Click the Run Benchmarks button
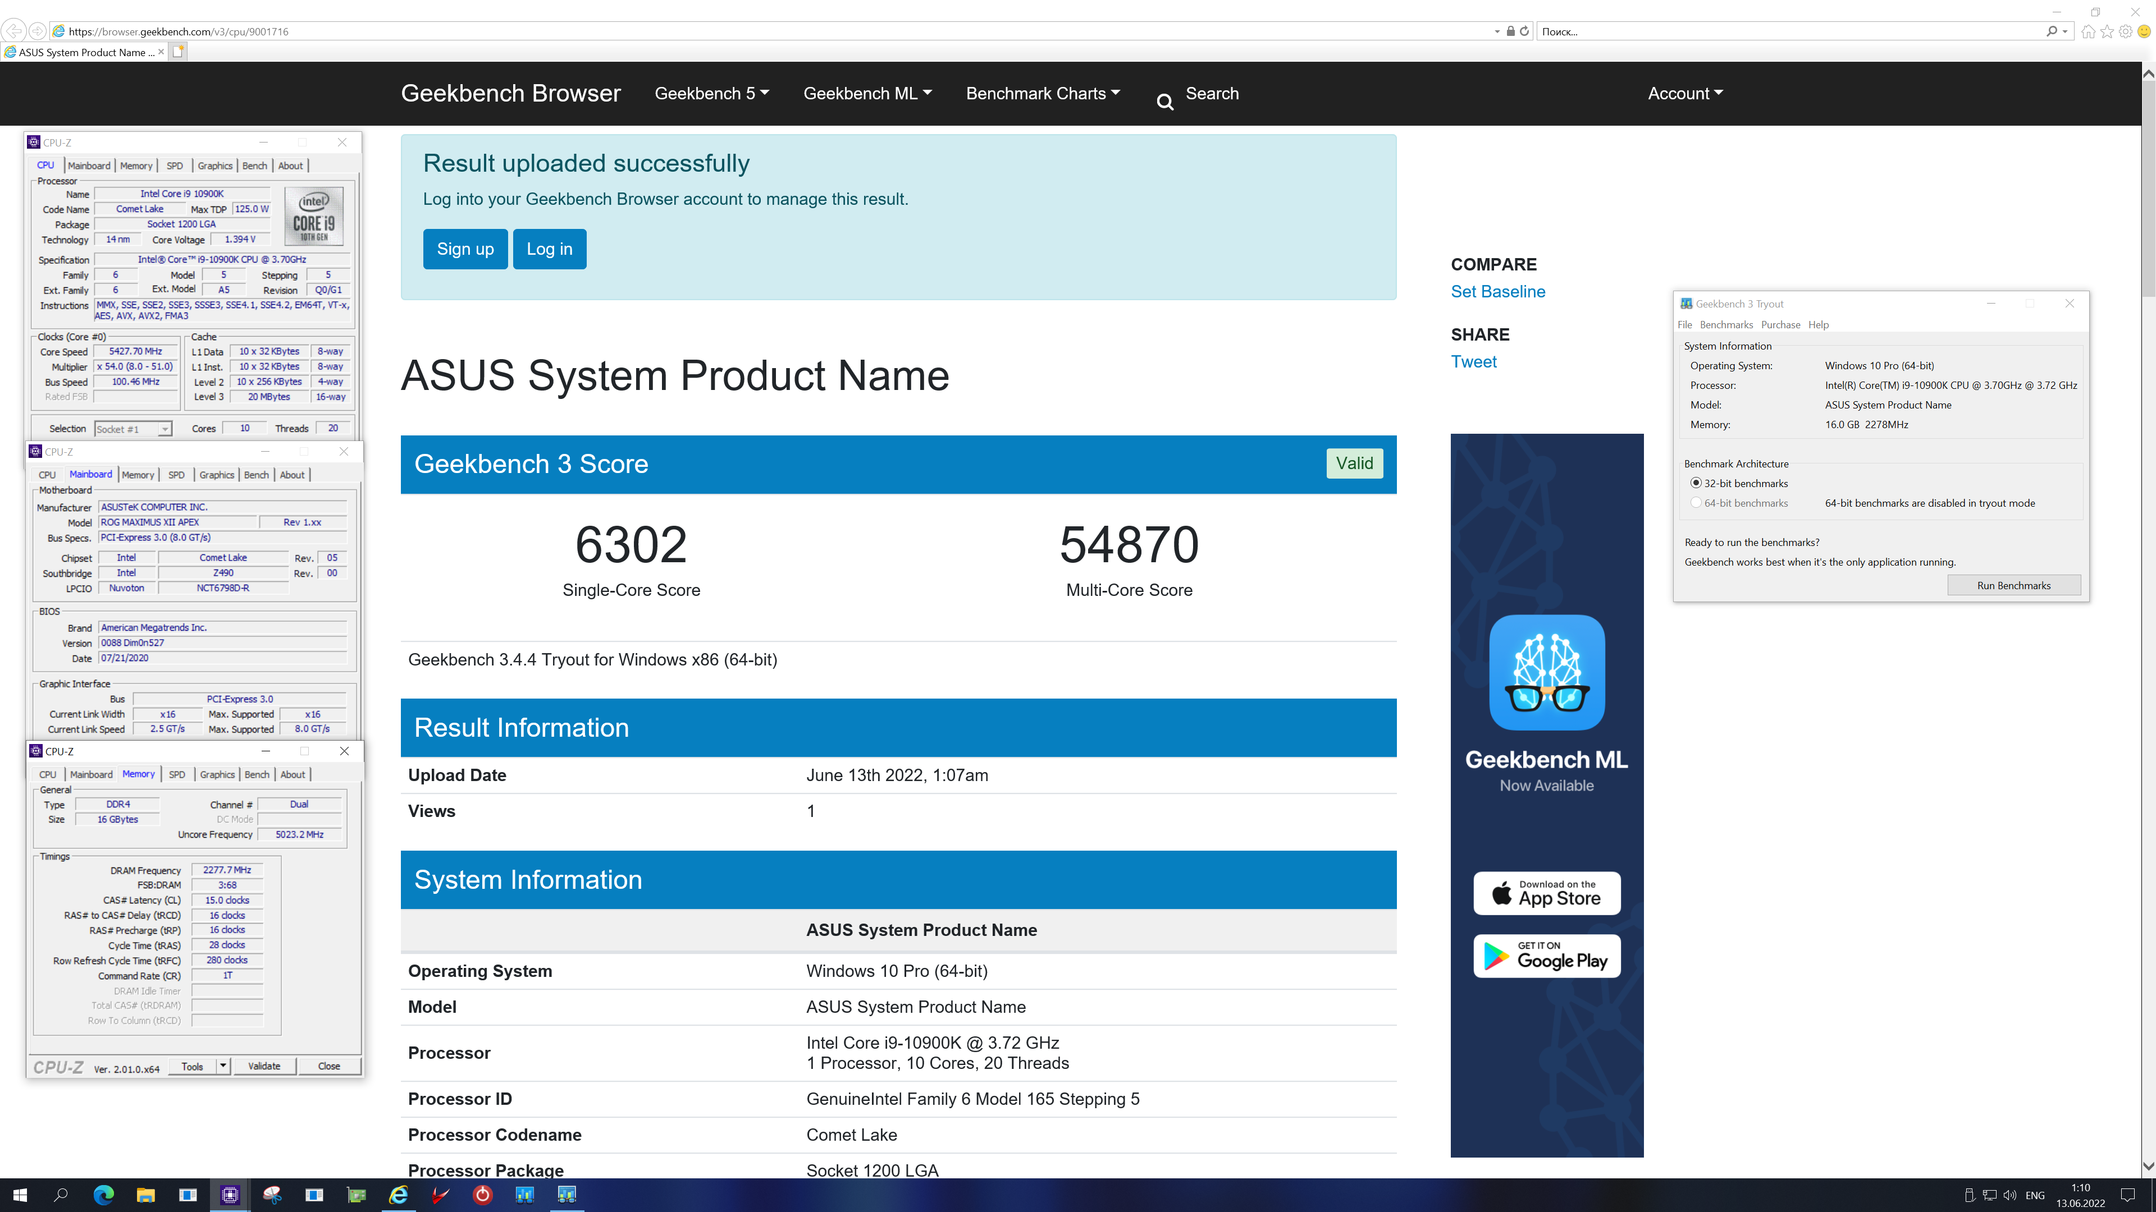The image size is (2156, 1212). click(x=2014, y=585)
